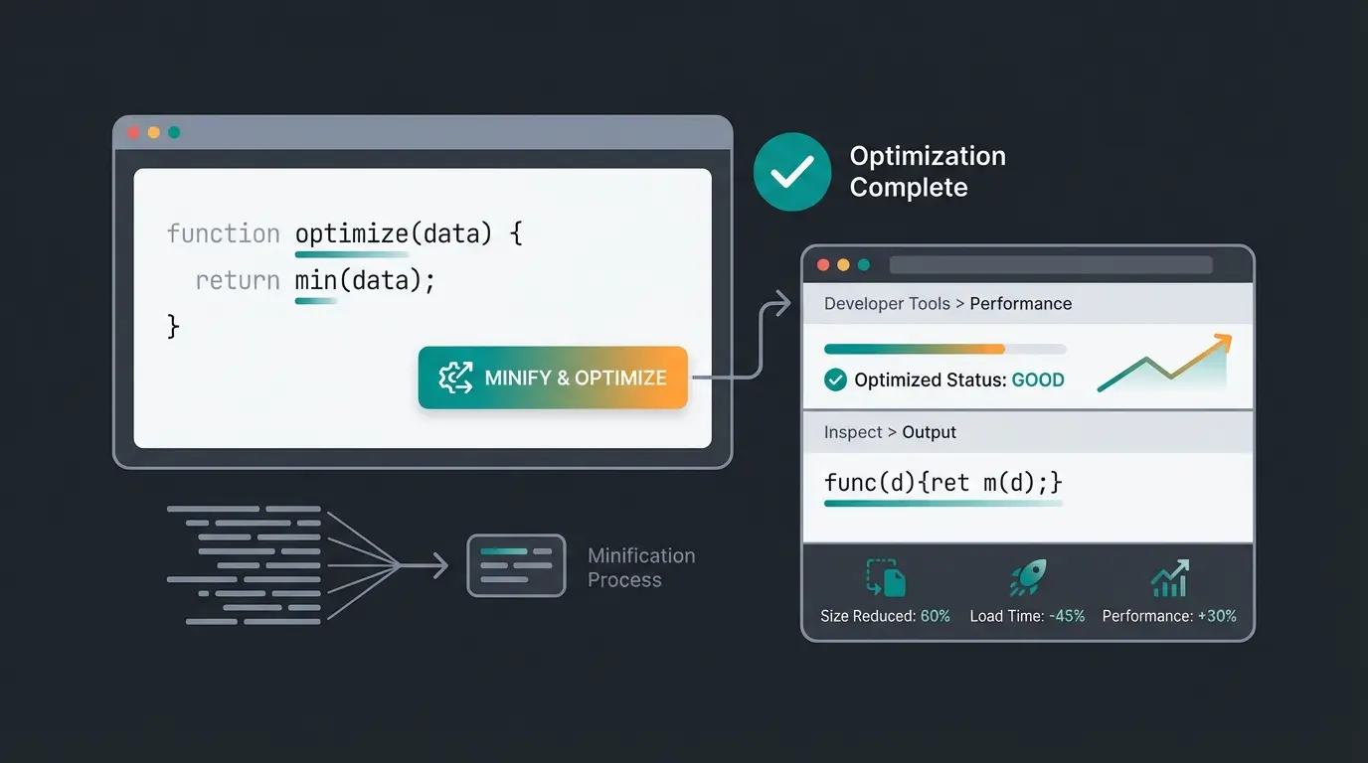Select the rocket icon above Load Time
1368x763 pixels.
pos(1028,575)
